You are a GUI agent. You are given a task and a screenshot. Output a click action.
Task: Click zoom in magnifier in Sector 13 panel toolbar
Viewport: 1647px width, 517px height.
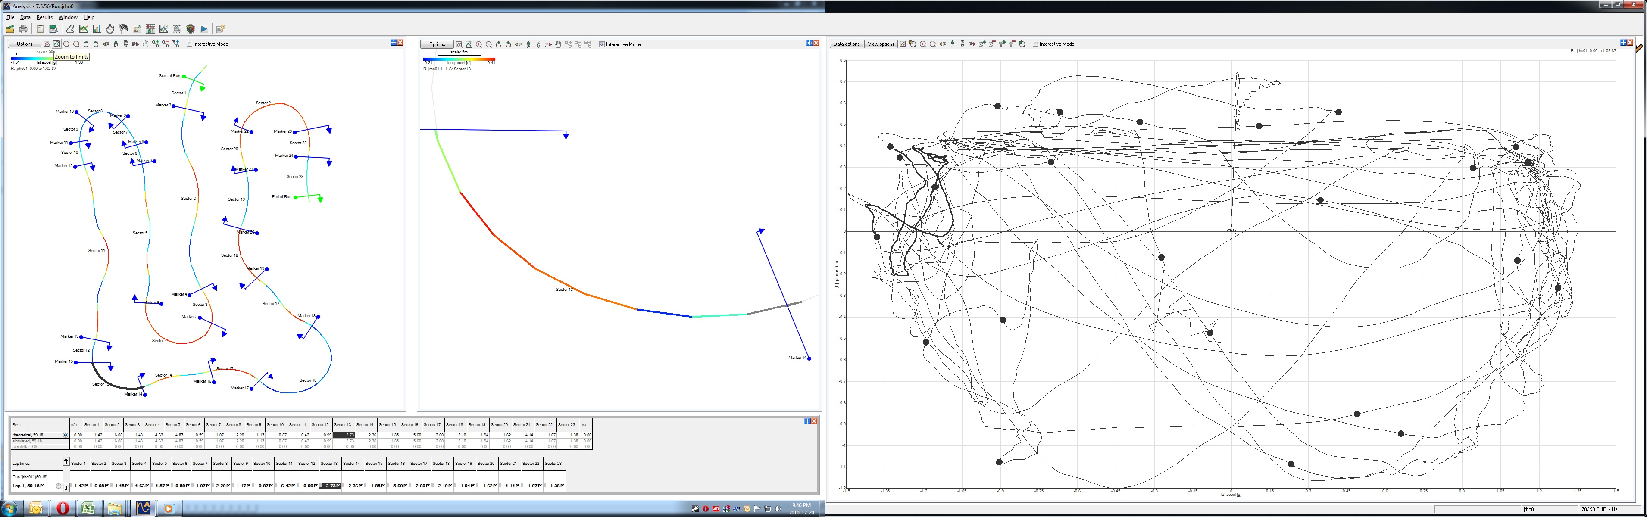[479, 44]
